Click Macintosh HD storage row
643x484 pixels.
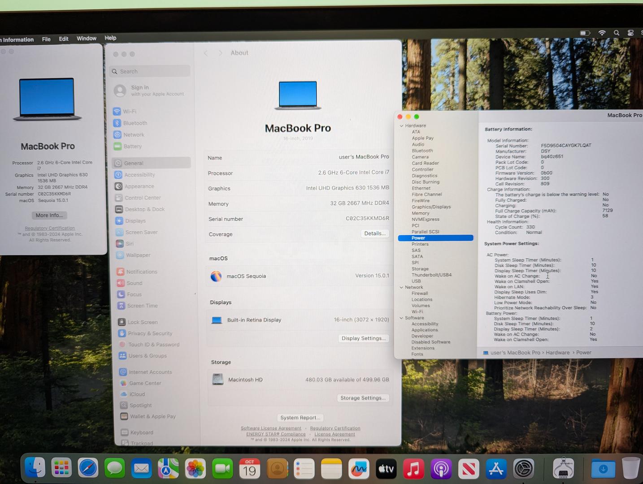(300, 380)
